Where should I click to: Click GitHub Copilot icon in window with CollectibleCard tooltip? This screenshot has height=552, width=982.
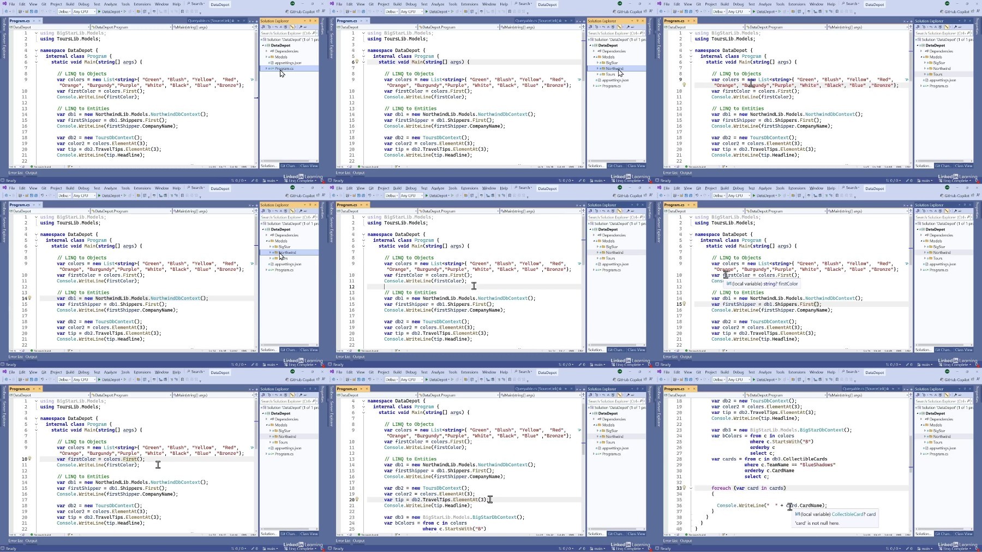click(x=942, y=379)
